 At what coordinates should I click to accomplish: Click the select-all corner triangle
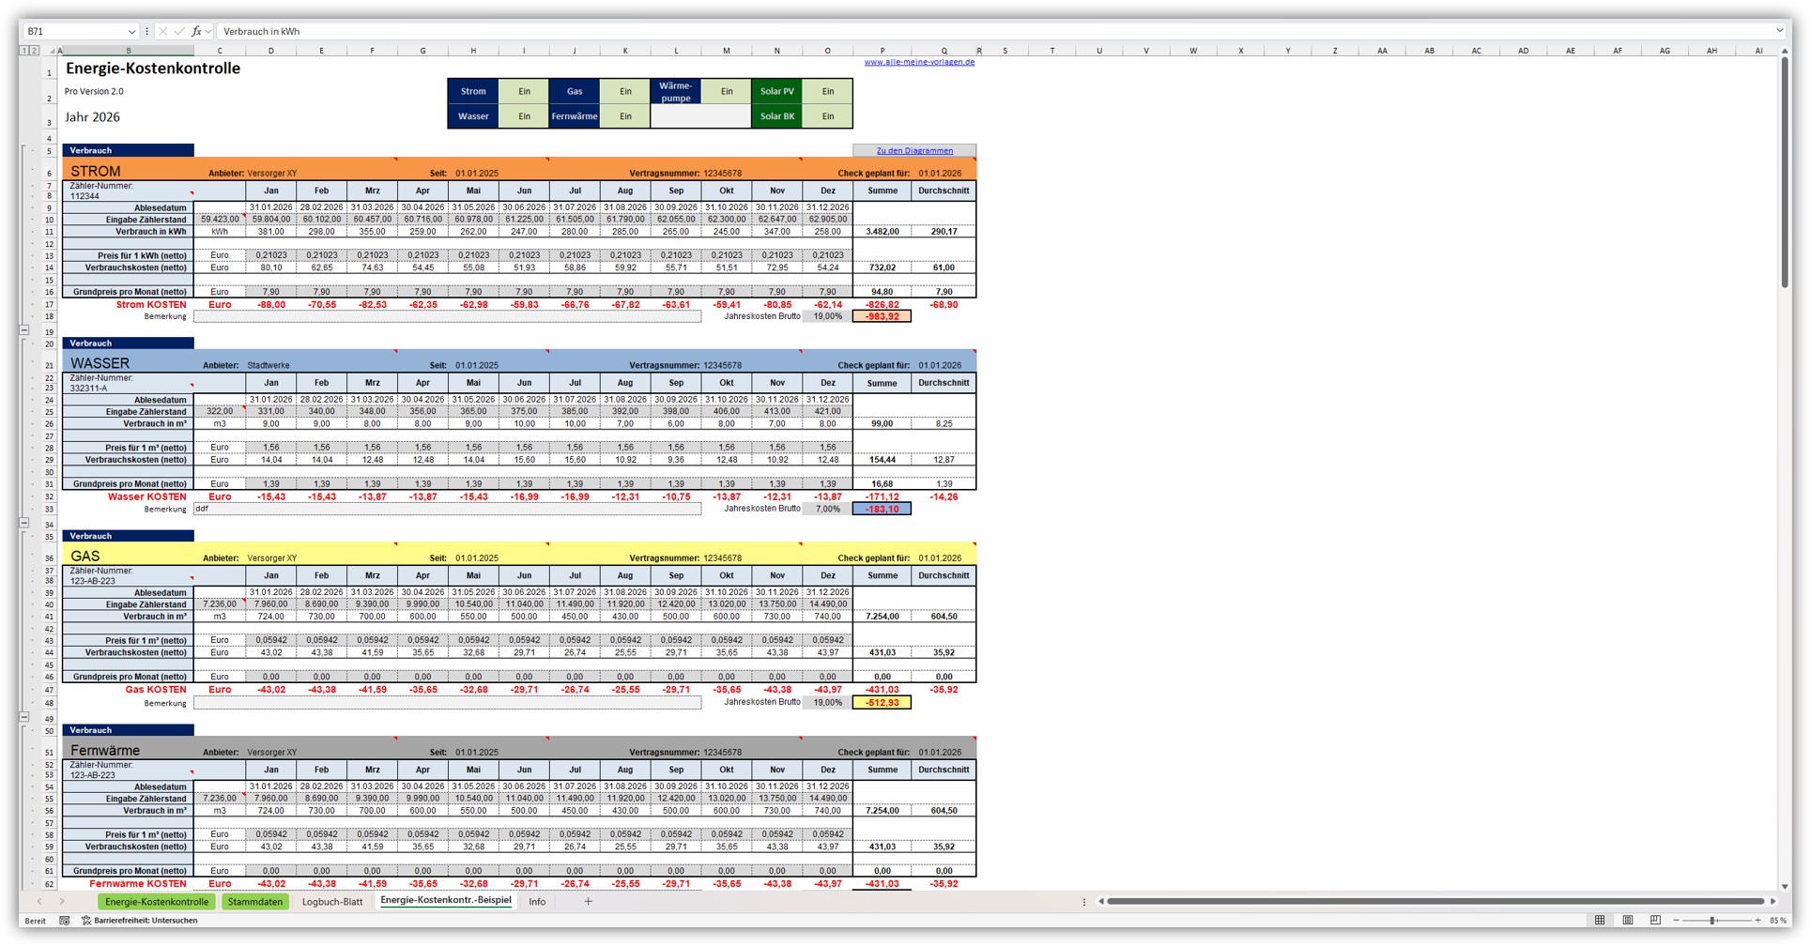pos(52,51)
